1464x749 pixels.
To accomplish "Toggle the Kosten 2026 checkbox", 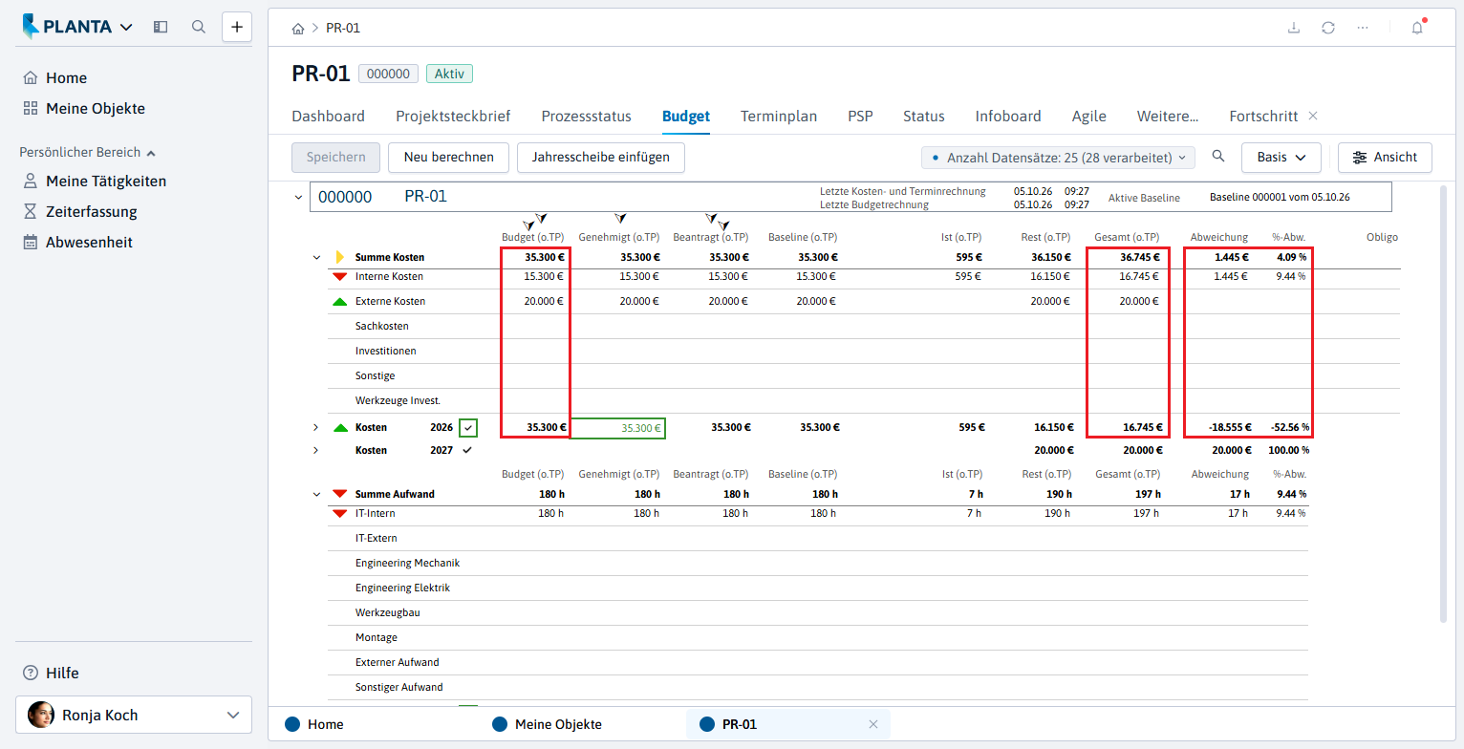I will click(x=468, y=428).
